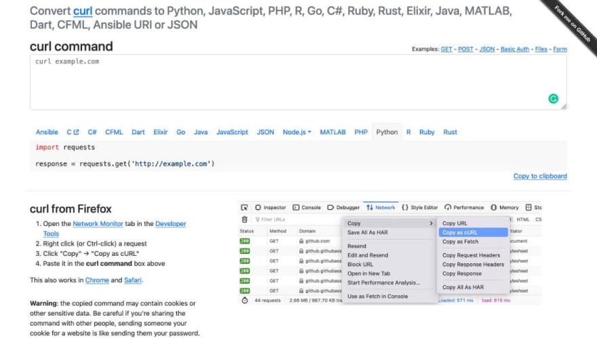Click Copy to clipboard link
The width and height of the screenshot is (597, 338).
(x=540, y=176)
